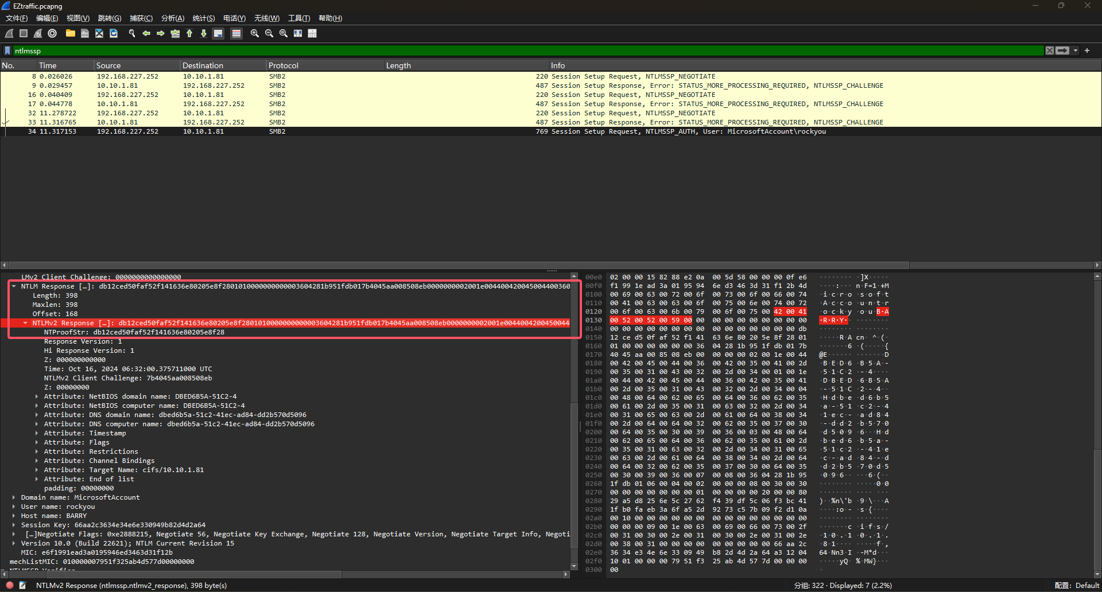
Task: Go forward in packet history arrow
Action: point(161,33)
